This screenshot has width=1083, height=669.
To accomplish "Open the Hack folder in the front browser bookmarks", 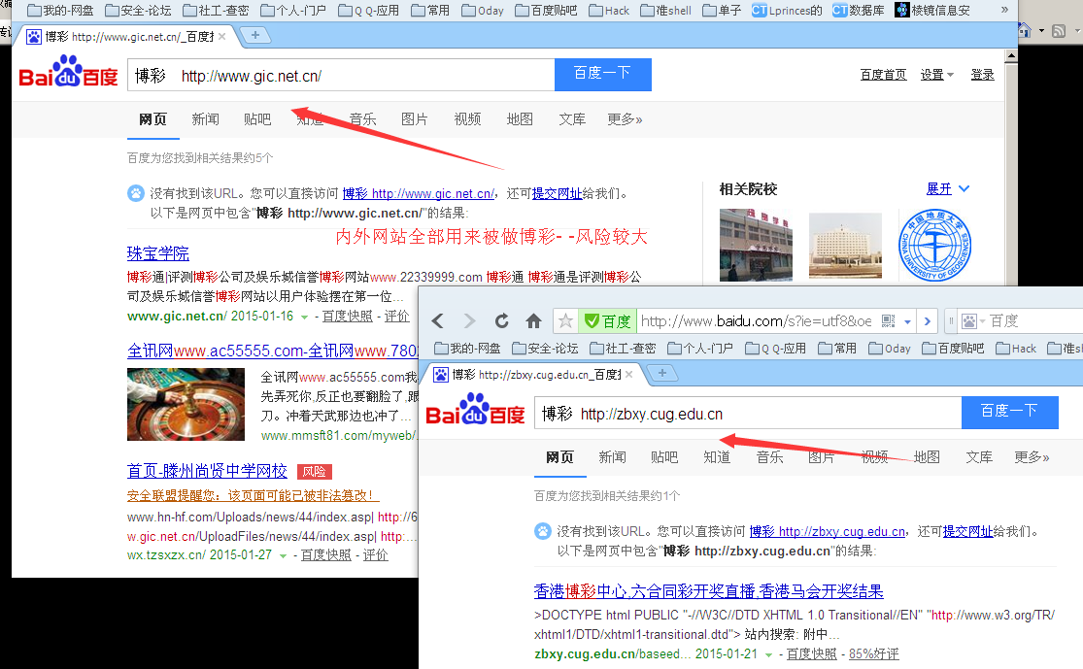I will pyautogui.click(x=1016, y=349).
